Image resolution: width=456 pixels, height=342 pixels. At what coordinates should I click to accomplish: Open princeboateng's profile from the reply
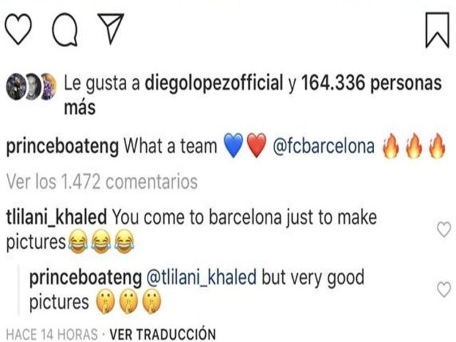pos(84,277)
